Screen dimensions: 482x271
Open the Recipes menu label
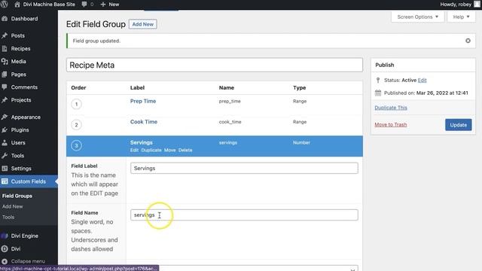[20, 48]
